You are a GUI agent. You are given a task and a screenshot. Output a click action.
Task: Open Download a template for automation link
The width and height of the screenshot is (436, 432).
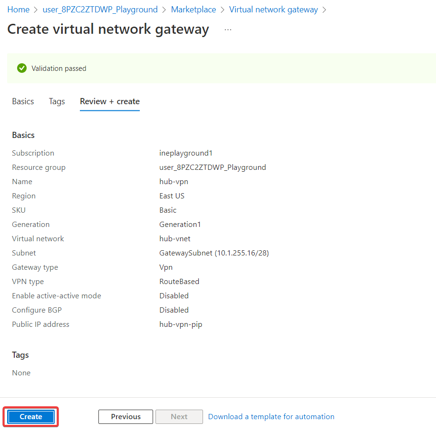pyautogui.click(x=271, y=417)
